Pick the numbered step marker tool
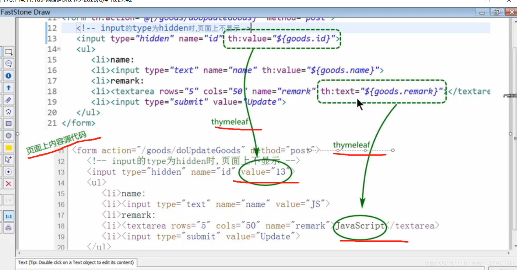This screenshot has width=517, height=270. point(8,76)
